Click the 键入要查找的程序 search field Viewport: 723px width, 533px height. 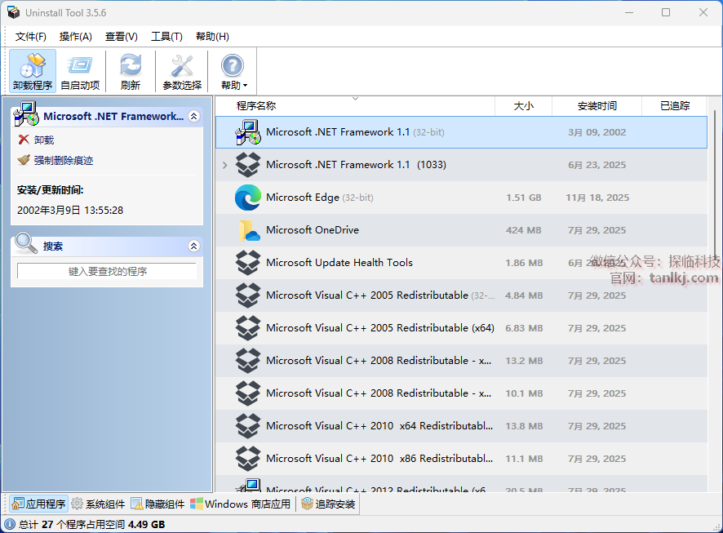[x=107, y=271]
